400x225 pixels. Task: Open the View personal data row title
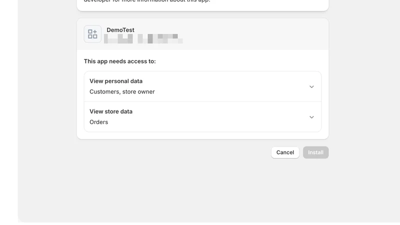(x=116, y=81)
